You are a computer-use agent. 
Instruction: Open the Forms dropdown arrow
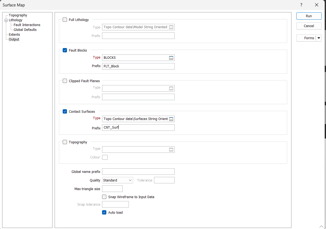(319, 38)
